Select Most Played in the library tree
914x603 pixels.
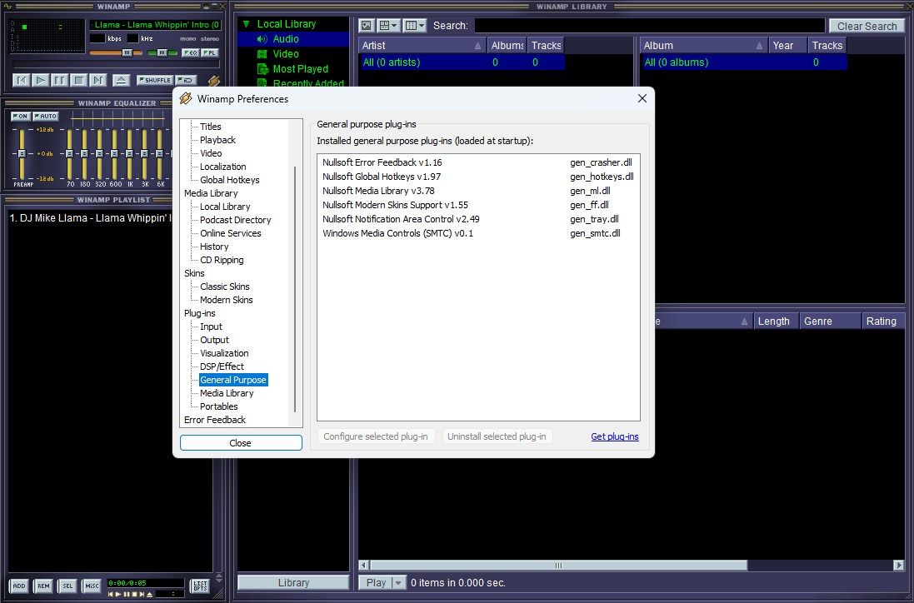[x=300, y=69]
